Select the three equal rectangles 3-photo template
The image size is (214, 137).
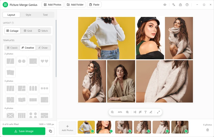[x=33, y=100]
